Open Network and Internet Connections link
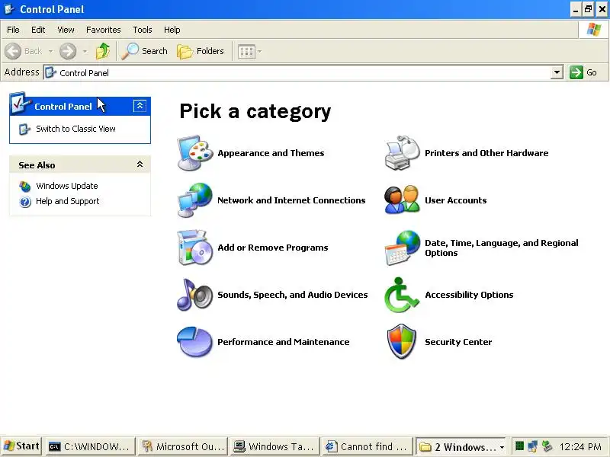 (291, 200)
